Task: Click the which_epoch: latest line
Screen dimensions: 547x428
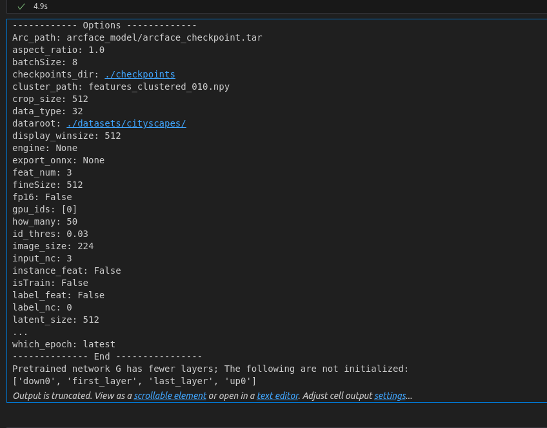Action: pyautogui.click(x=63, y=344)
